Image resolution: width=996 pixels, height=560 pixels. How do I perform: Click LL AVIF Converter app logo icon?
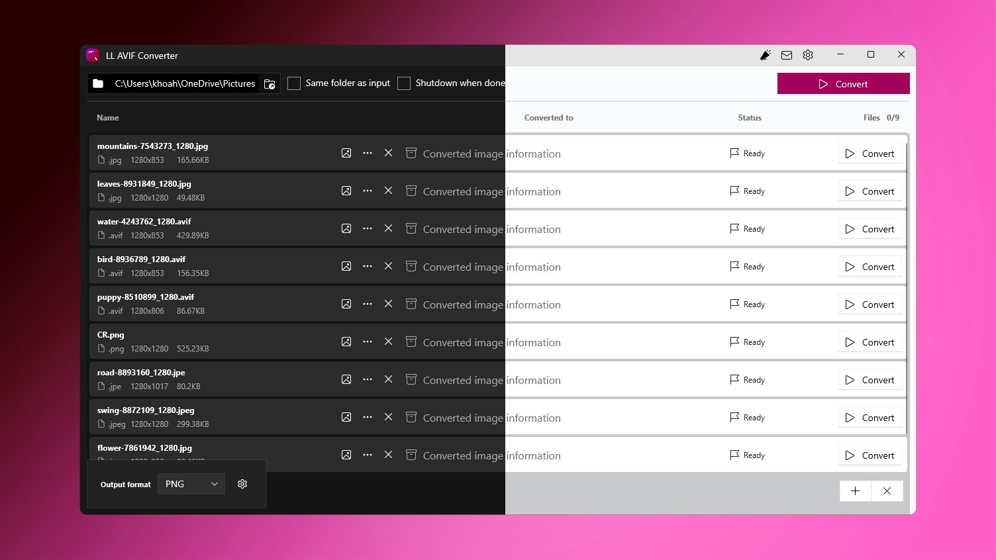pyautogui.click(x=93, y=55)
